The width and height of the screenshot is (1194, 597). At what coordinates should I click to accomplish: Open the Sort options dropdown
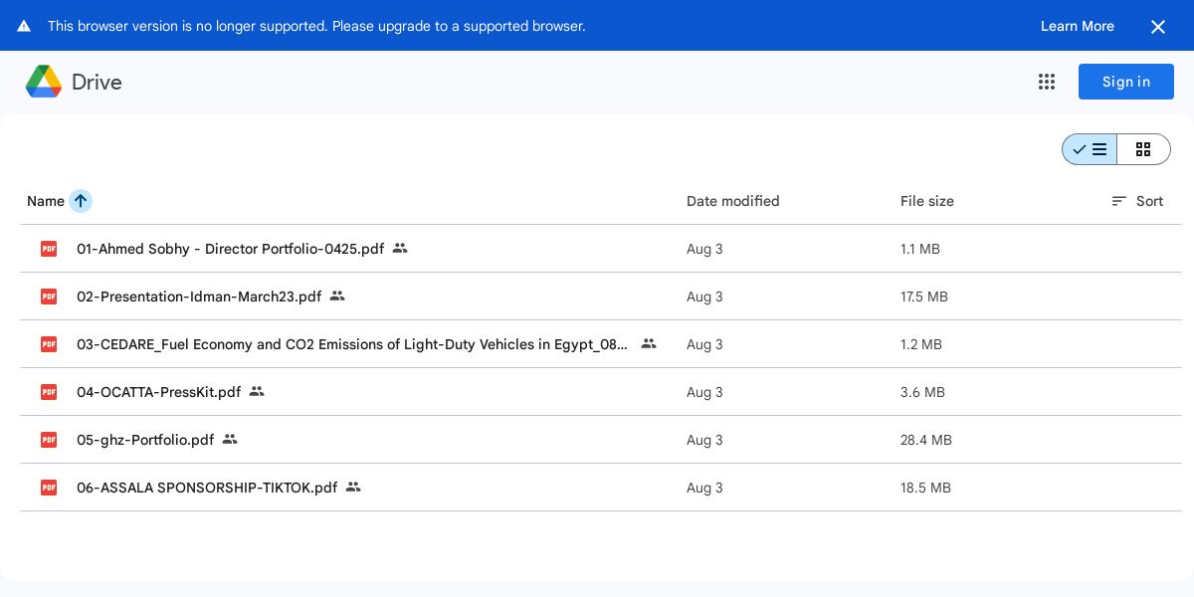pos(1137,201)
